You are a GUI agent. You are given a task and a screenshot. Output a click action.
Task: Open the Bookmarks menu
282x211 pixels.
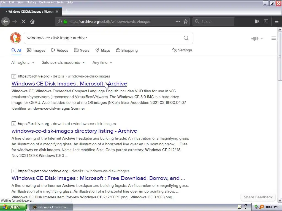pyautogui.click(x=46, y=2)
